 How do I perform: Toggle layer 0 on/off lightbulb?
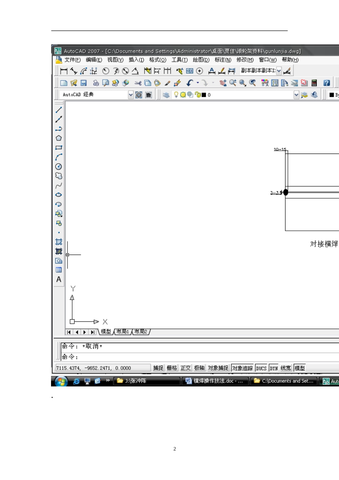176,95
